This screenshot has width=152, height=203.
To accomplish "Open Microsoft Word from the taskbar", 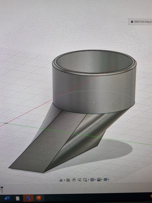I will pos(7,198).
